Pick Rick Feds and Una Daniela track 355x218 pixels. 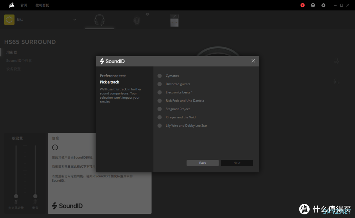(160, 101)
